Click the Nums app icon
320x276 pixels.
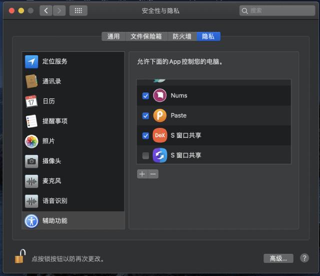(x=160, y=96)
